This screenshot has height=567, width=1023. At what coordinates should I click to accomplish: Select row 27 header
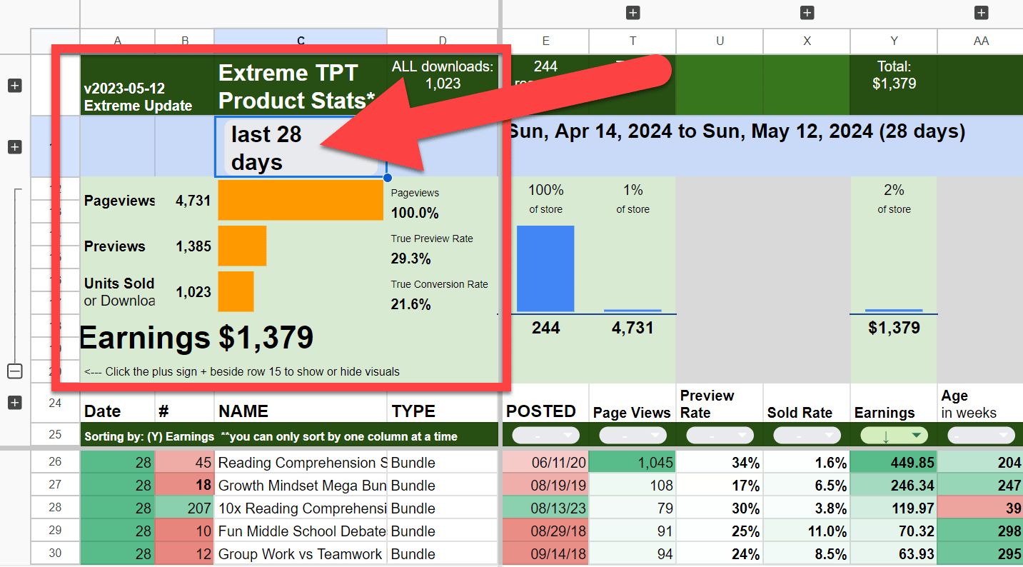pyautogui.click(x=55, y=485)
